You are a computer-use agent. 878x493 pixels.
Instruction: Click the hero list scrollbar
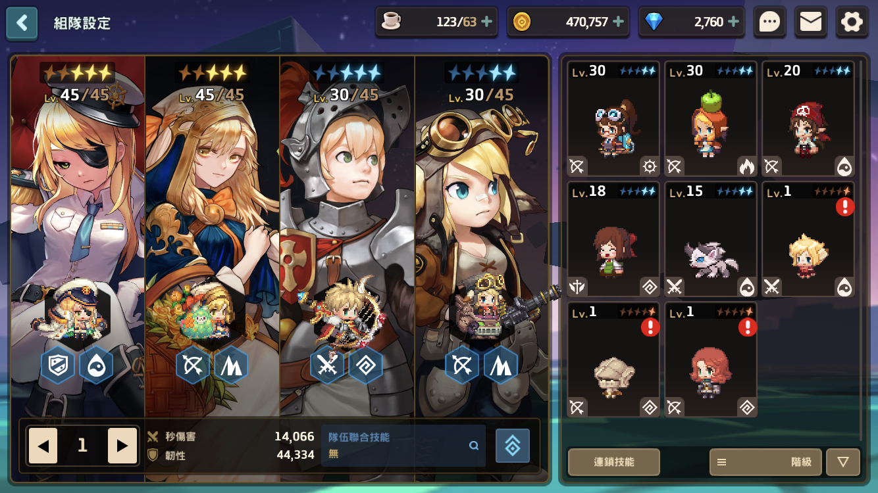862,250
